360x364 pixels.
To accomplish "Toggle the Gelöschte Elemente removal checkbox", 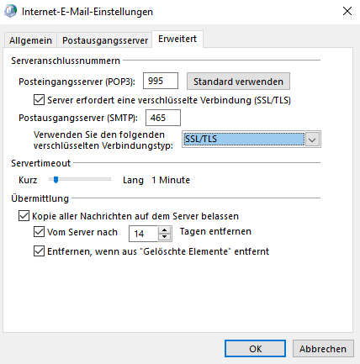I will (39, 251).
